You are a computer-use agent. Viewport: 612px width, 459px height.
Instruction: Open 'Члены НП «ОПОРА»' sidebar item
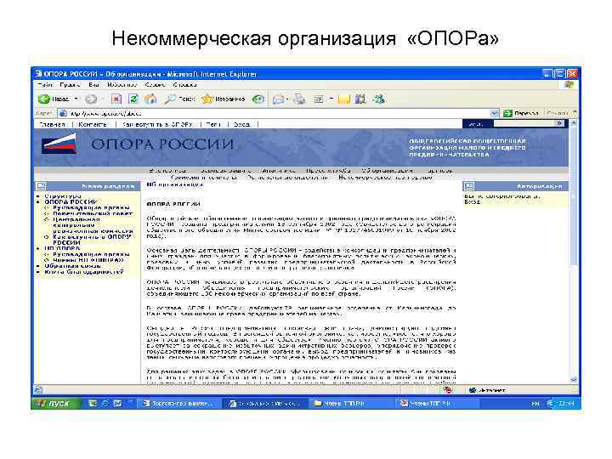pyautogui.click(x=88, y=260)
